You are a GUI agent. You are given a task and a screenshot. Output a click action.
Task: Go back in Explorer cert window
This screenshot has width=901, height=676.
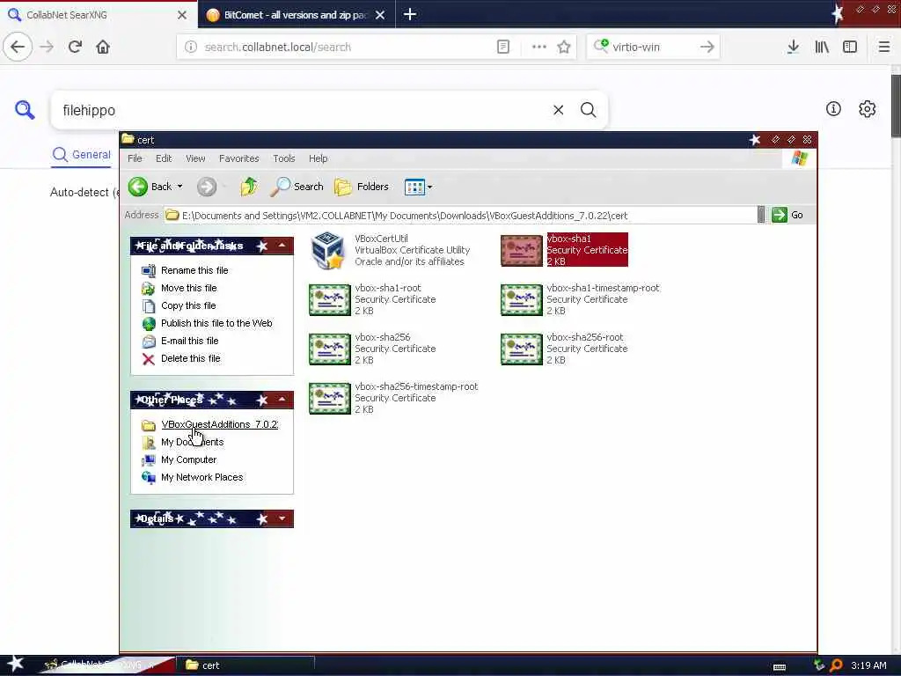pos(150,187)
